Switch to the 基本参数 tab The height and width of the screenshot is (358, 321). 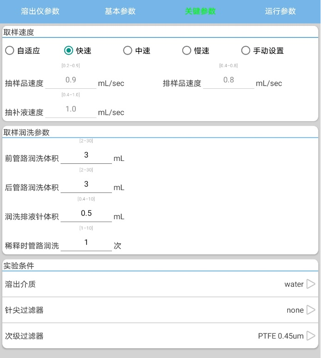tap(120, 11)
